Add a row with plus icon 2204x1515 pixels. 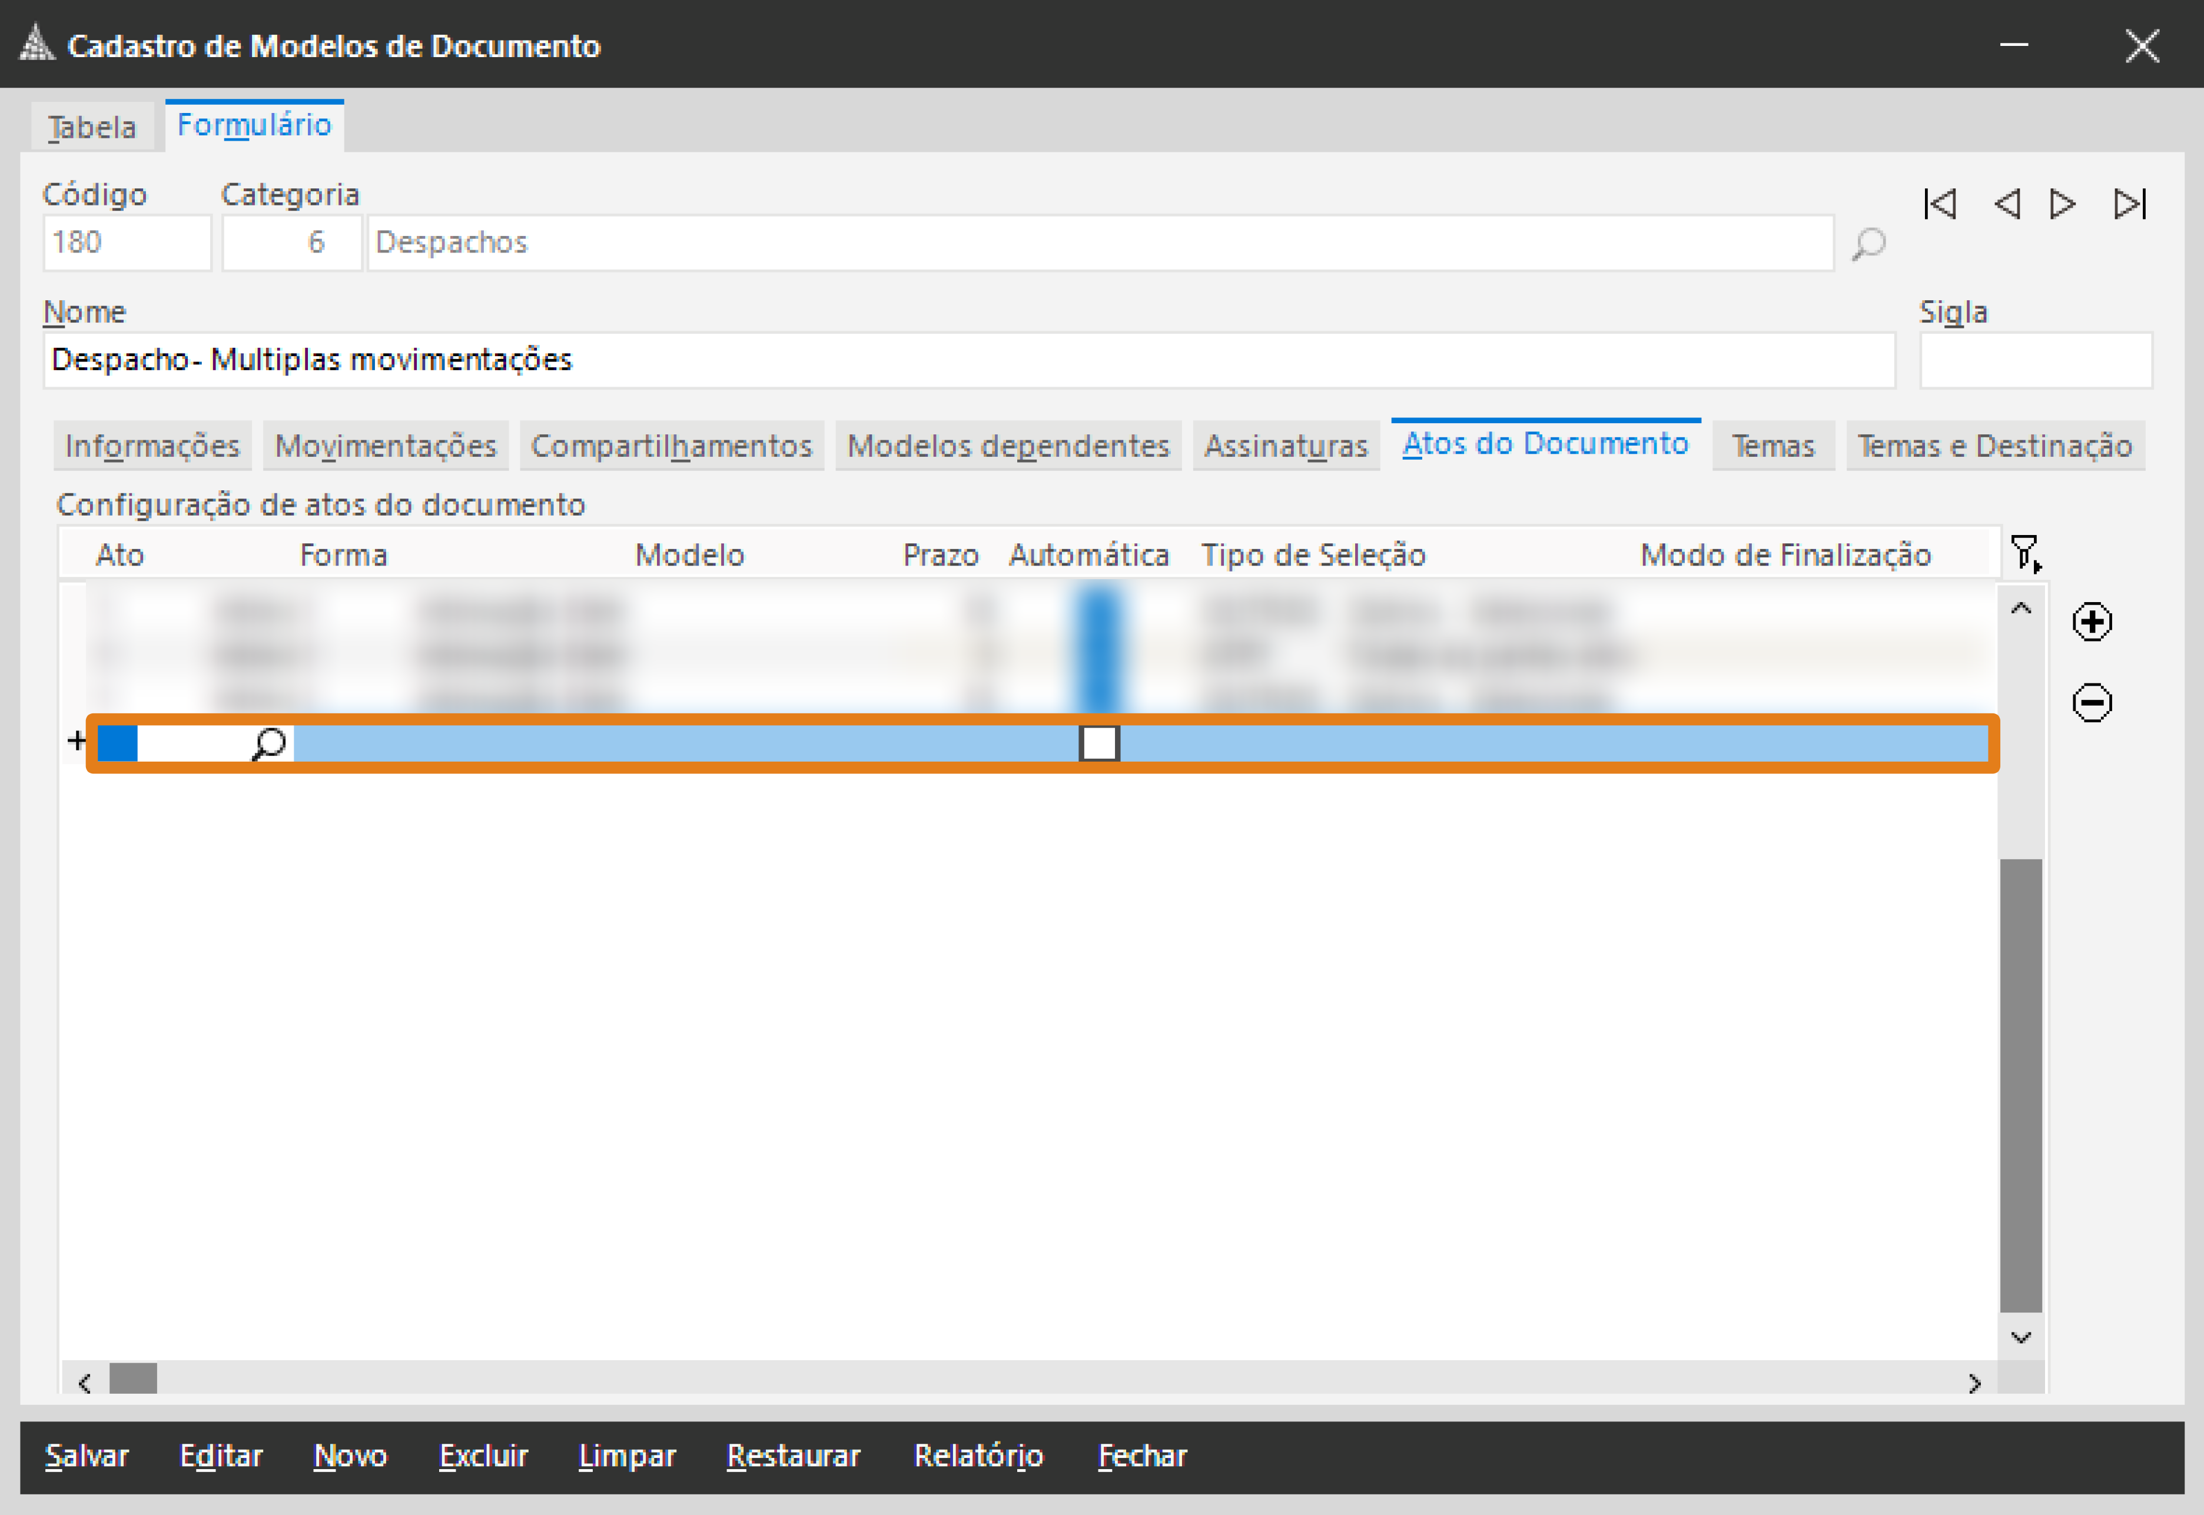2092,622
